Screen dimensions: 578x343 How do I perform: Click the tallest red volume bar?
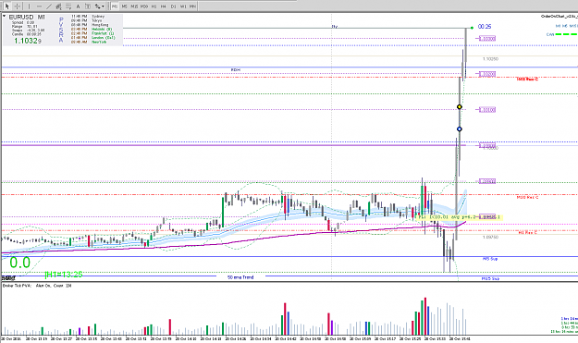tap(425, 316)
